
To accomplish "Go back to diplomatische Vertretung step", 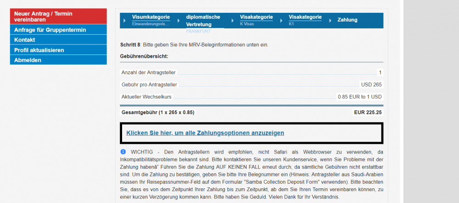I will coord(203,20).
